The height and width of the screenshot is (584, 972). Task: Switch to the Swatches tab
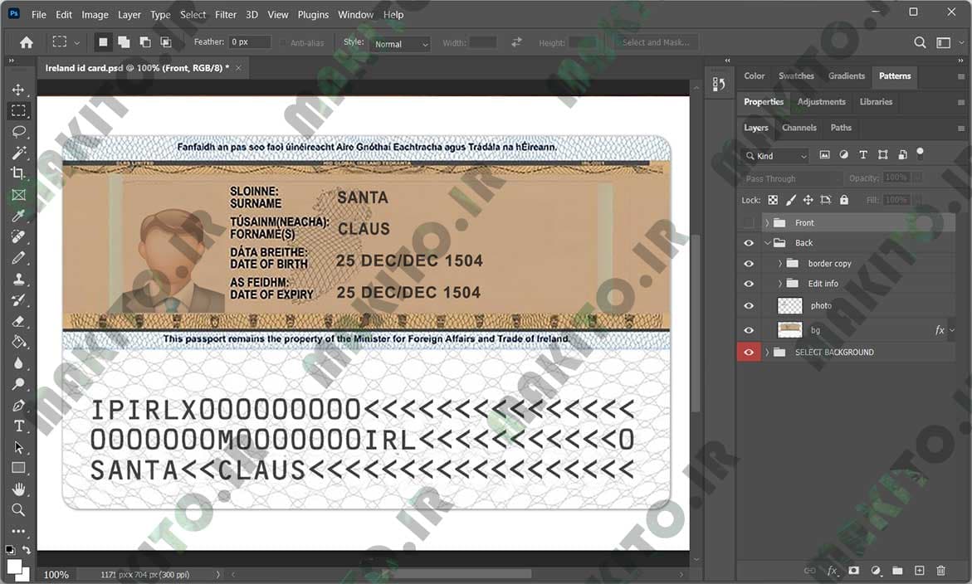click(x=796, y=76)
